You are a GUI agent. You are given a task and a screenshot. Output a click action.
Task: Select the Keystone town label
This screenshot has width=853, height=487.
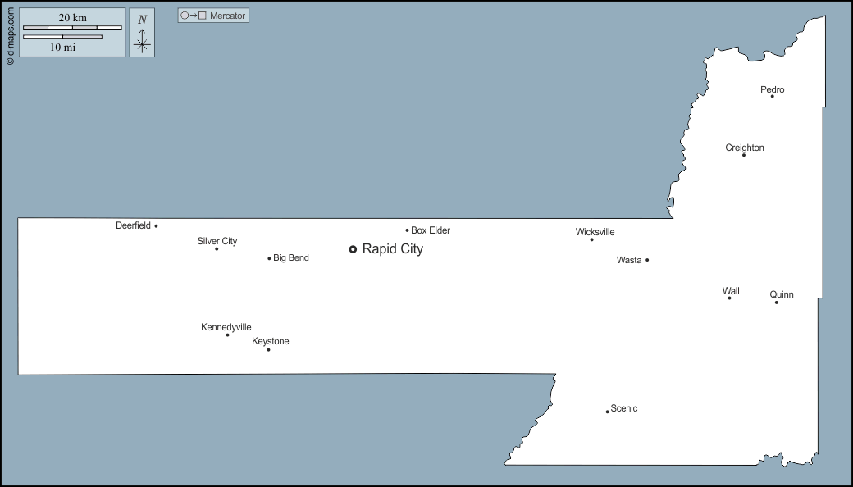(271, 341)
